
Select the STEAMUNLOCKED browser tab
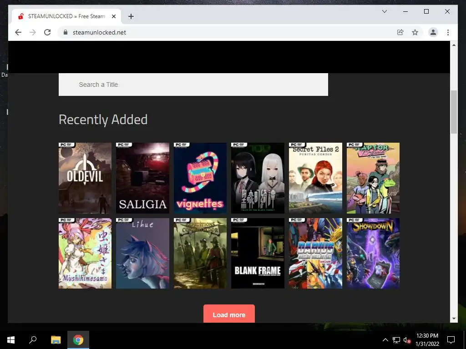pos(66,16)
